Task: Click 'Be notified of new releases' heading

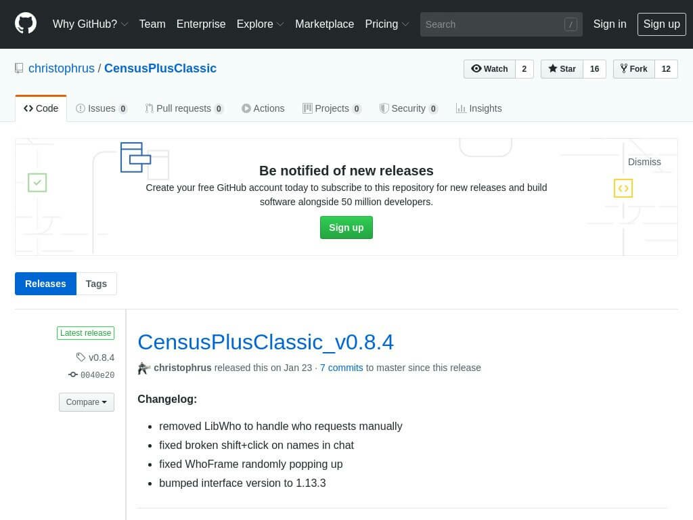Action: click(x=346, y=170)
